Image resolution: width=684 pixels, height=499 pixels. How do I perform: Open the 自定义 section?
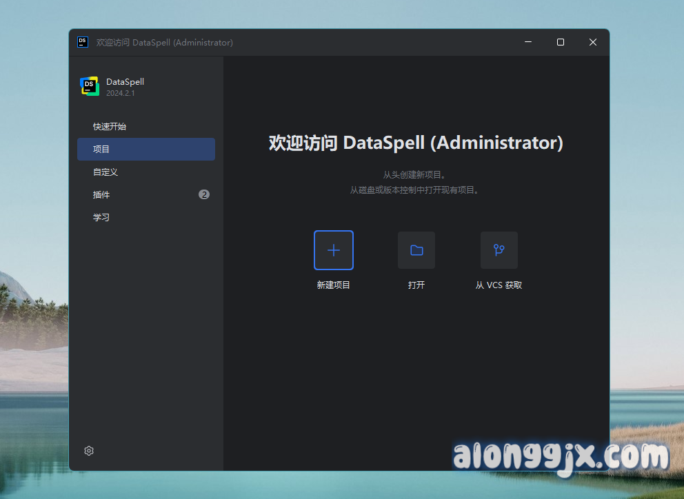105,172
